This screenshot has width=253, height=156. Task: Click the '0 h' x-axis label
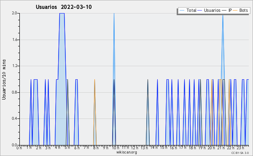[x=19, y=148]
